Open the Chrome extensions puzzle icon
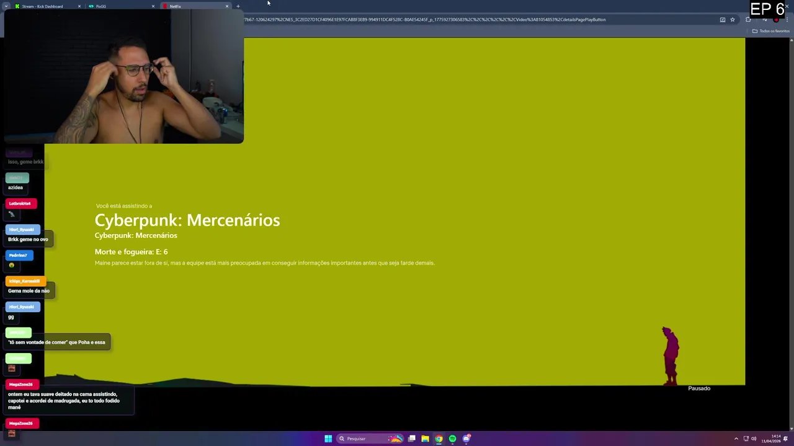The width and height of the screenshot is (794, 446). click(748, 19)
